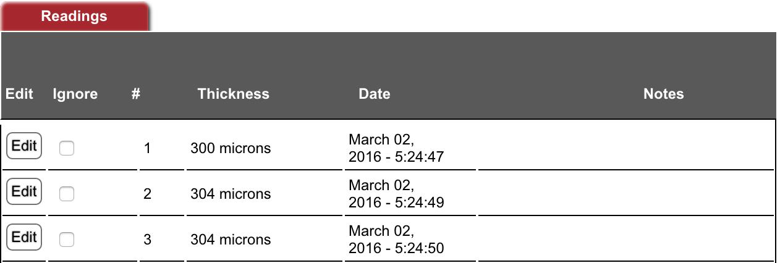Viewport: 780px width, 263px height.
Task: Click Edit button for reading 1
Action: [24, 146]
